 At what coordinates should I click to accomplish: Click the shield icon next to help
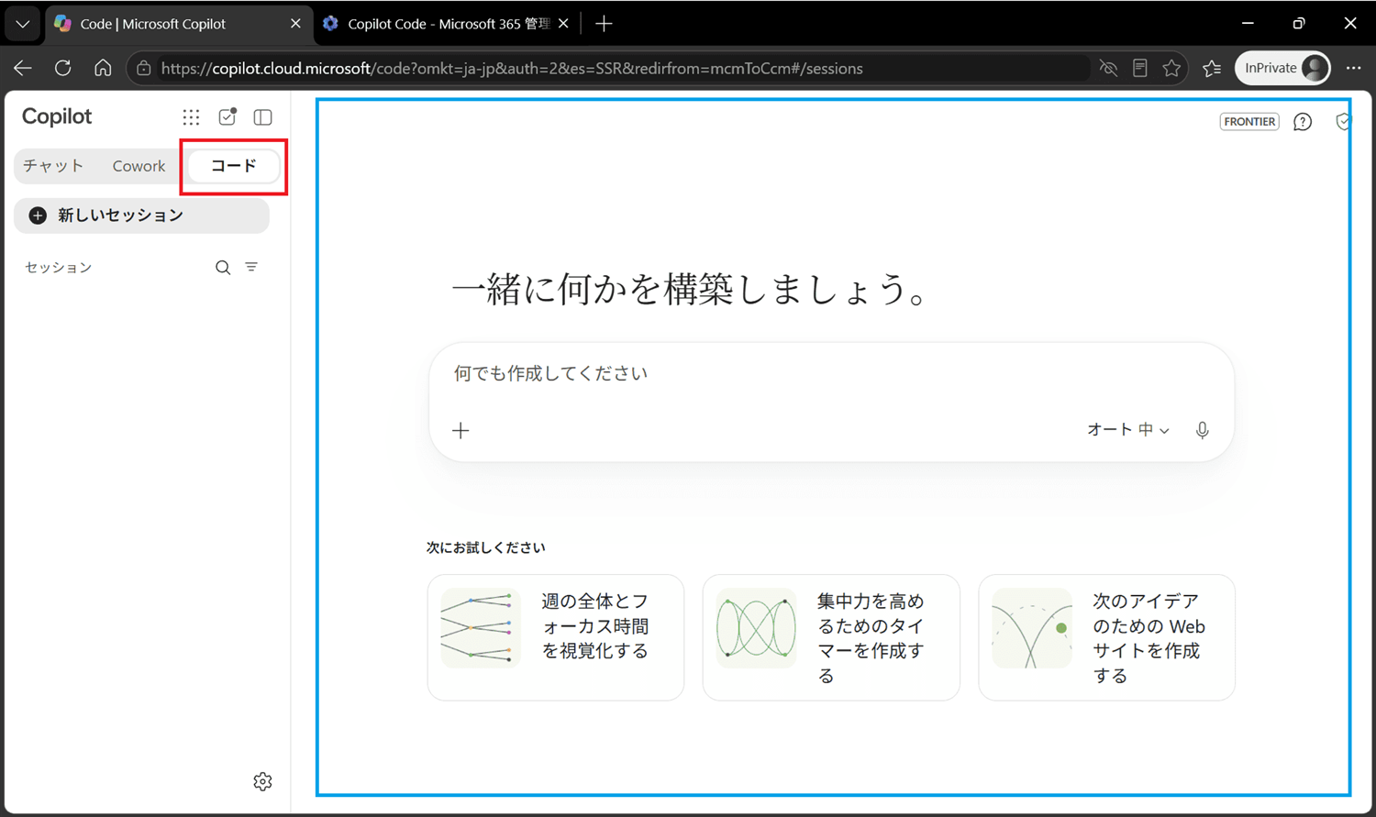(1344, 122)
